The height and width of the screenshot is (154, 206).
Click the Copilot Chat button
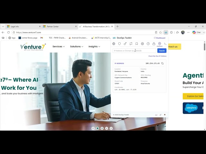(x=197, y=32)
